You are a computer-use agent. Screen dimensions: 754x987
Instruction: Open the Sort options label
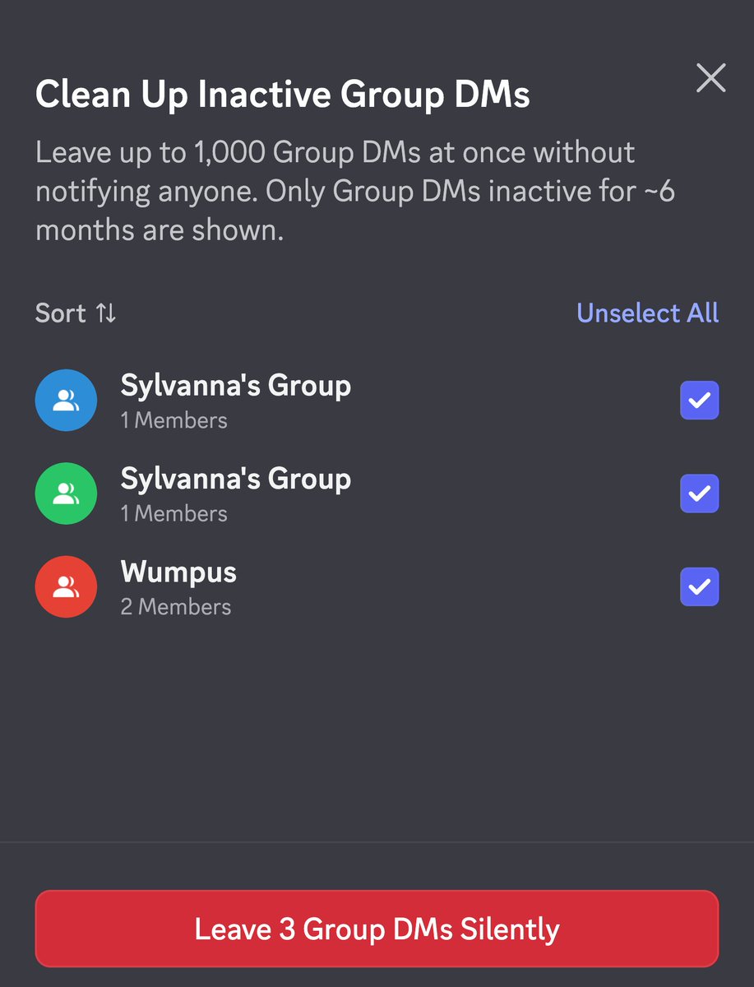click(61, 313)
